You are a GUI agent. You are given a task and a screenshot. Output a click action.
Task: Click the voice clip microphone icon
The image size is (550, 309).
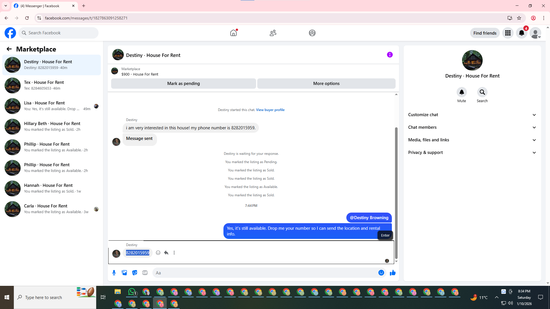click(114, 273)
